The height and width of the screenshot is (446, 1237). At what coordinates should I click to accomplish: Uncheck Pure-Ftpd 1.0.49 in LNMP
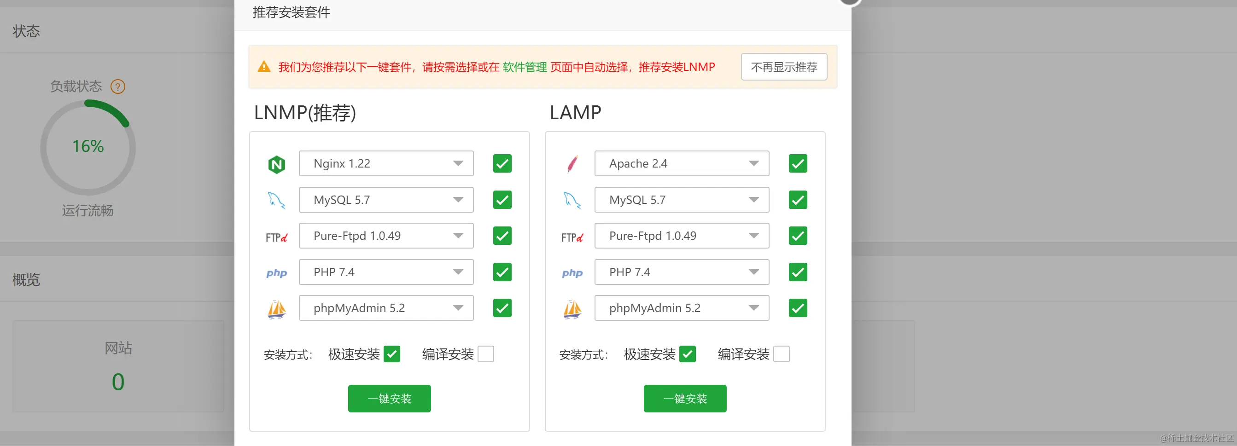tap(502, 236)
